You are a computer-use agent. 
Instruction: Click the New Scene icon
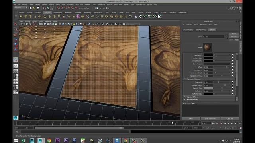pyautogui.click(x=31, y=8)
